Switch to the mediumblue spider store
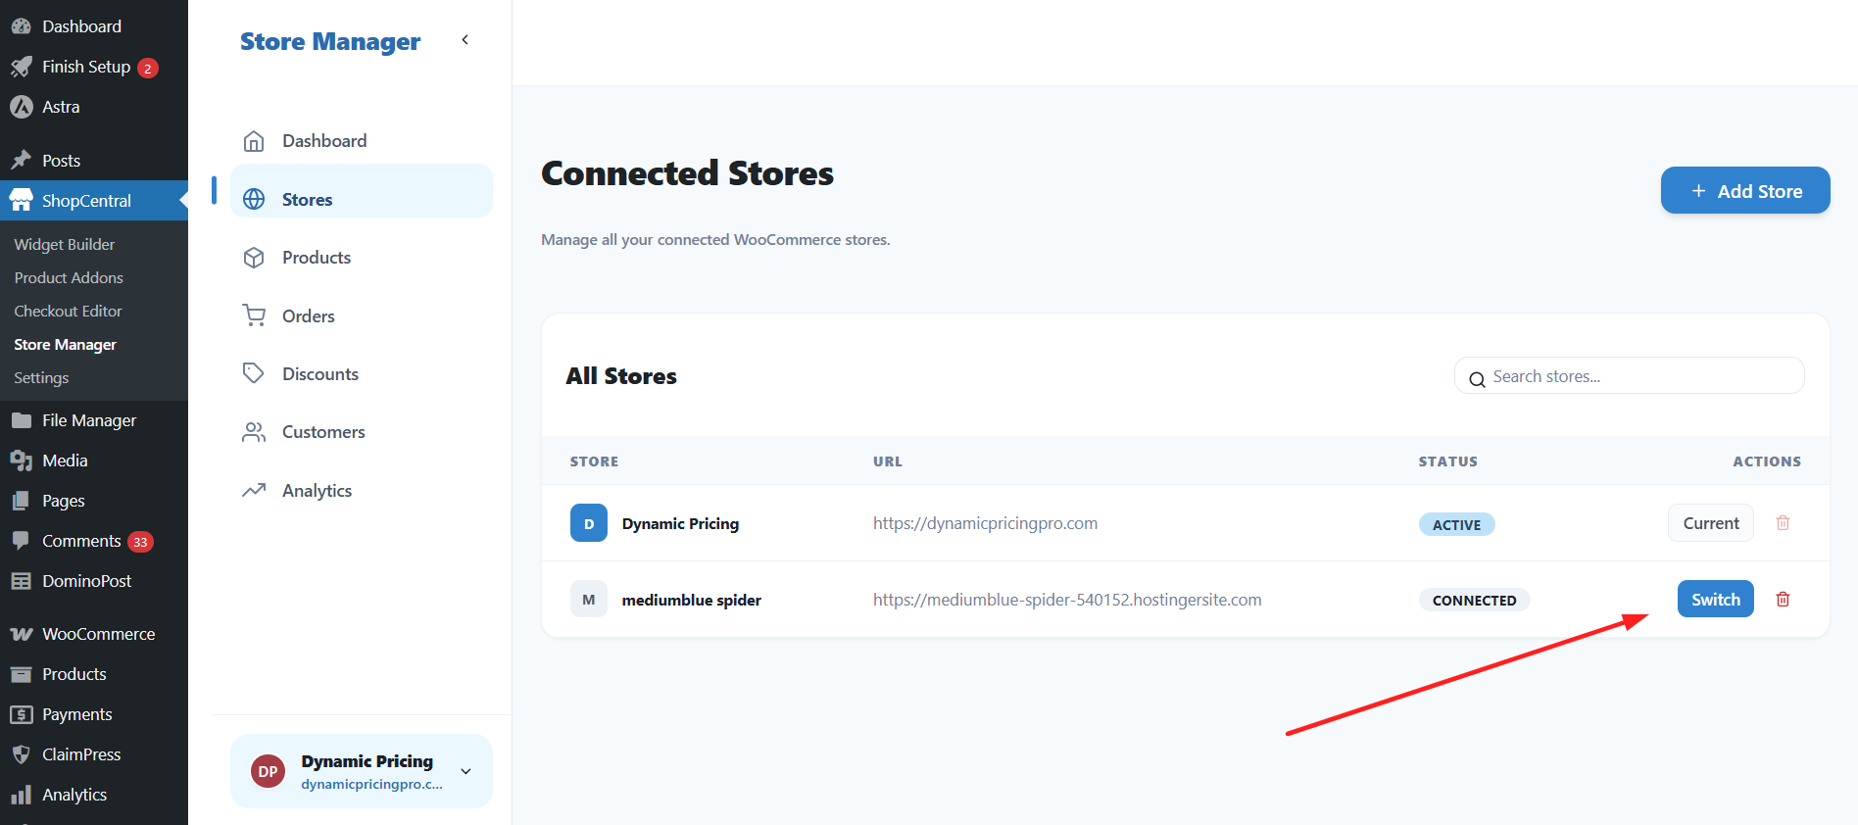The width and height of the screenshot is (1858, 825). (1716, 600)
